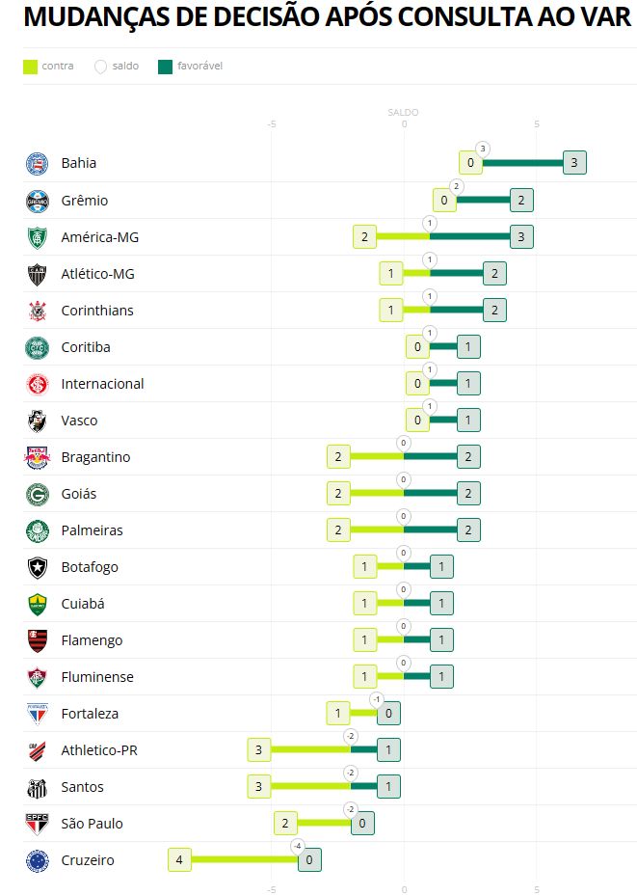This screenshot has height=896, width=637.
Task: Click the Bahia club crest icon
Action: click(x=37, y=163)
